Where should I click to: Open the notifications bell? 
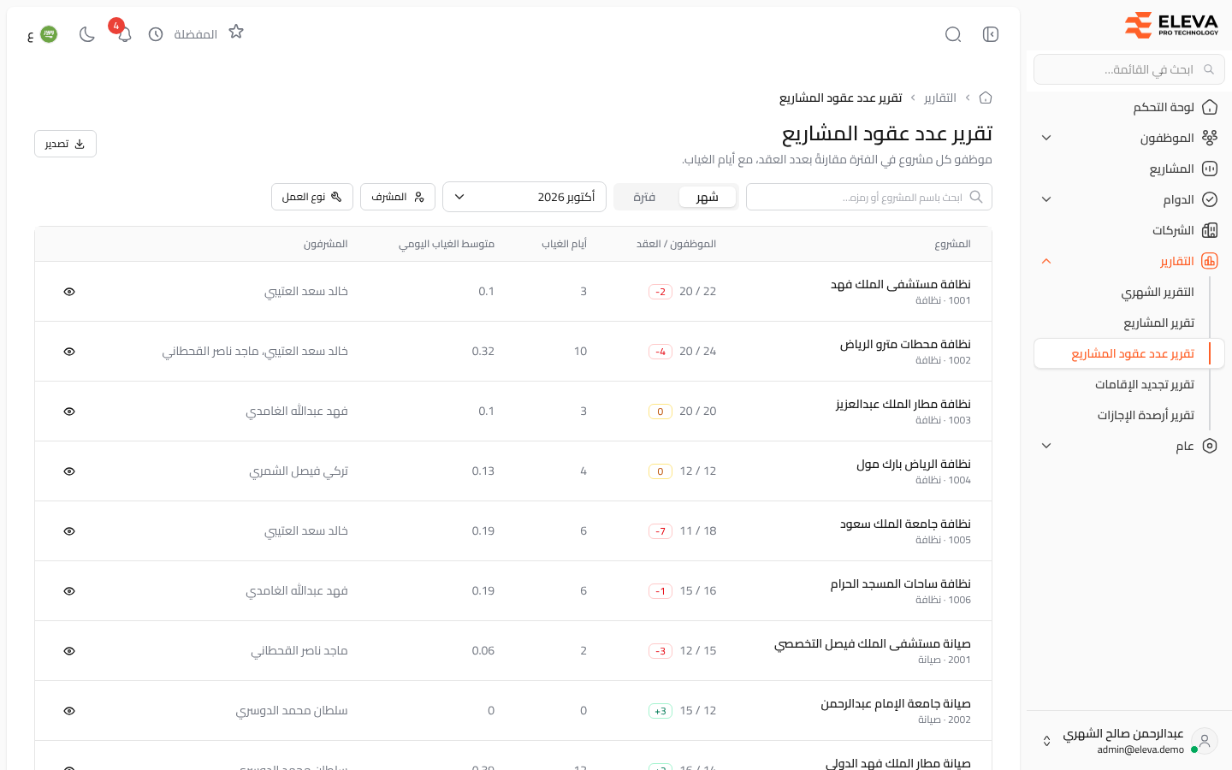125,34
